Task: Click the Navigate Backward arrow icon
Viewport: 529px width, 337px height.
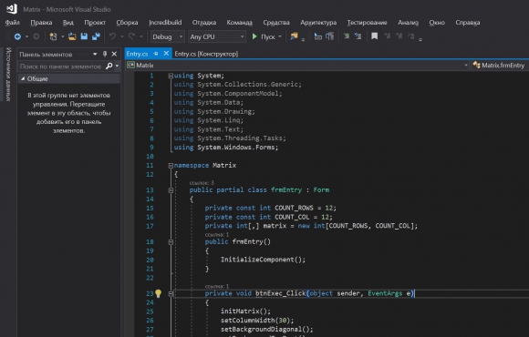Action: tap(17, 36)
